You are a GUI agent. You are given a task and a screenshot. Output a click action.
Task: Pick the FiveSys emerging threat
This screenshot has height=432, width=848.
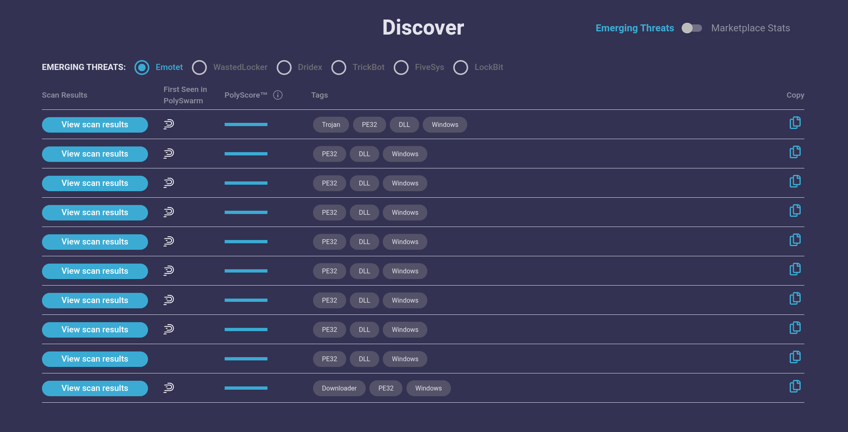click(x=401, y=68)
